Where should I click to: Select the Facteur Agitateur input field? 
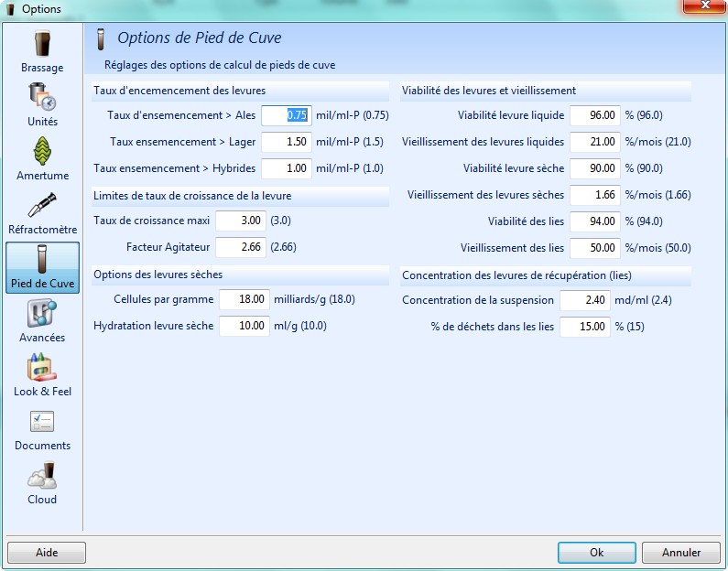(241, 247)
